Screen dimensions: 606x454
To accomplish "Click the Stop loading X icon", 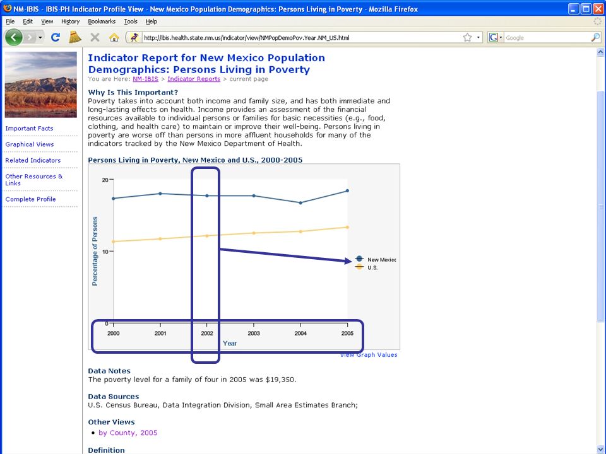I will tap(95, 37).
